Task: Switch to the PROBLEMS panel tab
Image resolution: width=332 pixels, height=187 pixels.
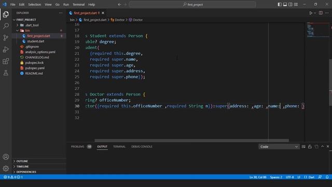Action: (x=81, y=146)
